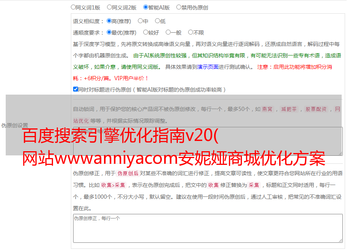Click the 伪原创后 highlighted tag

point(128,173)
